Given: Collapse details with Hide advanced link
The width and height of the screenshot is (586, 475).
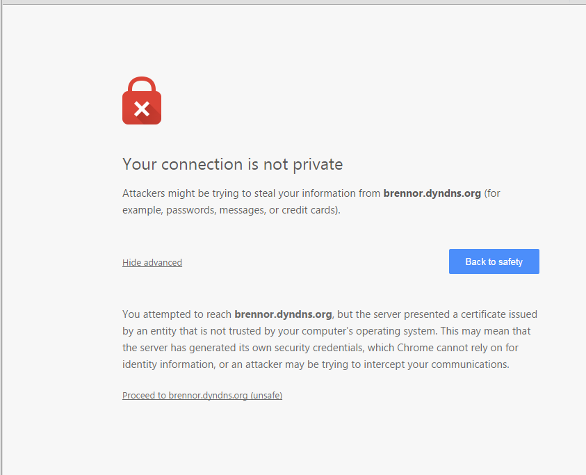Looking at the screenshot, I should [x=152, y=263].
